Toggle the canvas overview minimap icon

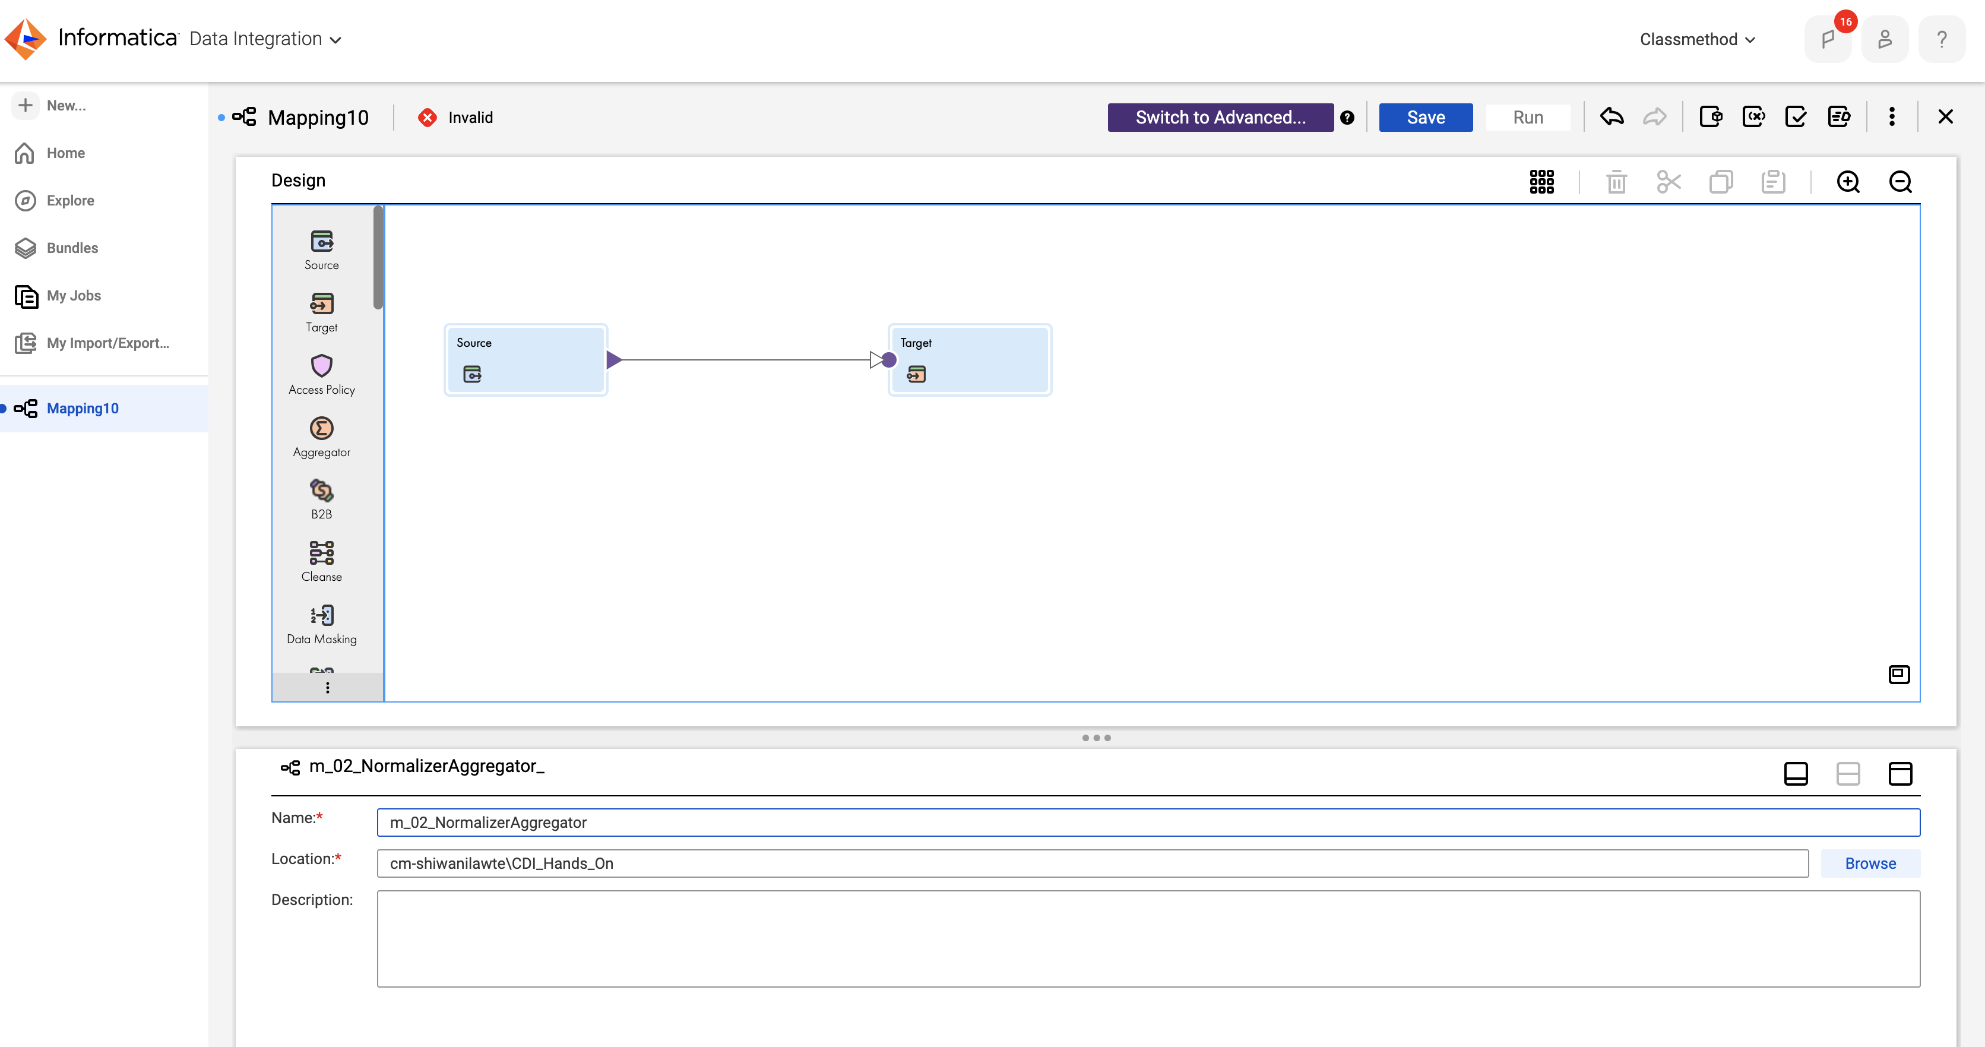(x=1899, y=674)
